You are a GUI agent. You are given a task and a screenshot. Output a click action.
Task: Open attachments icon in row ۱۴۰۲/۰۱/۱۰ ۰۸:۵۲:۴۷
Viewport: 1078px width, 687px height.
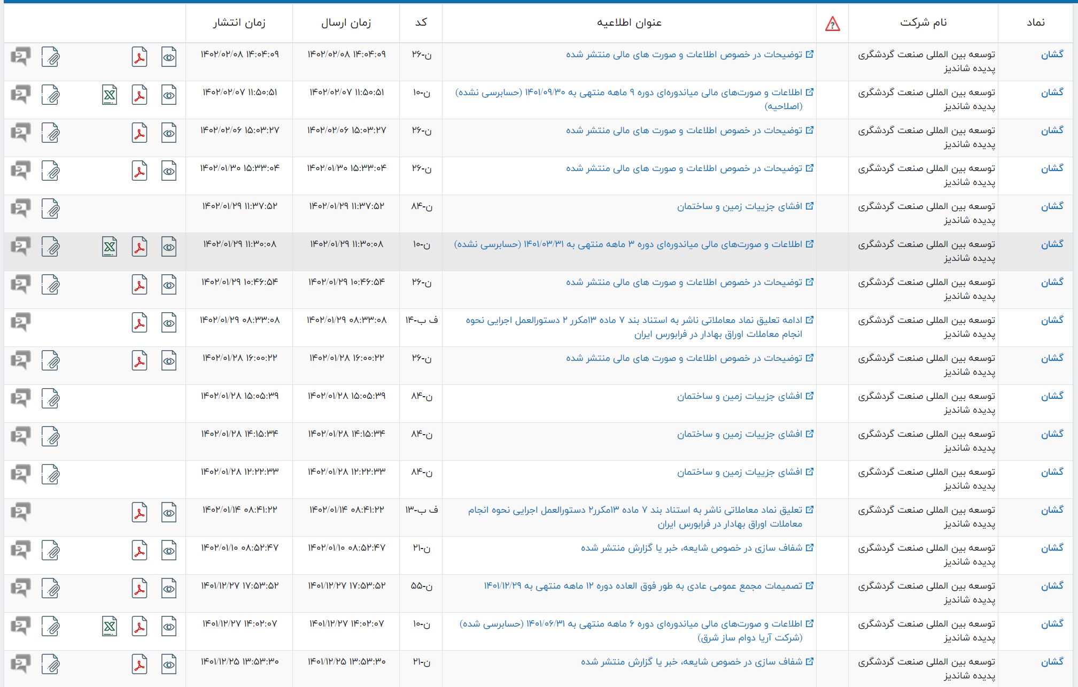(51, 551)
